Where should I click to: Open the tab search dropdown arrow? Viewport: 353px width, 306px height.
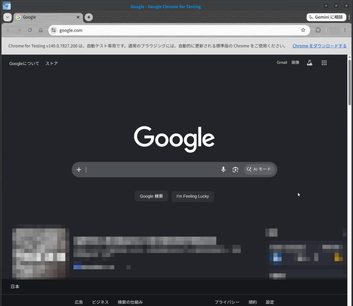(8, 17)
